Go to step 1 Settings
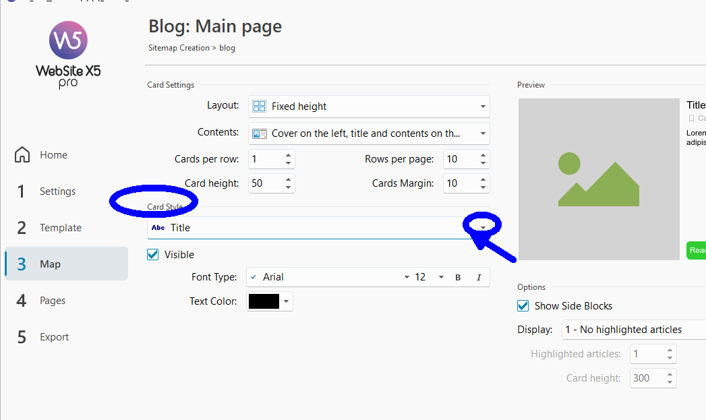Screen dimensions: 706x420 [57, 191]
